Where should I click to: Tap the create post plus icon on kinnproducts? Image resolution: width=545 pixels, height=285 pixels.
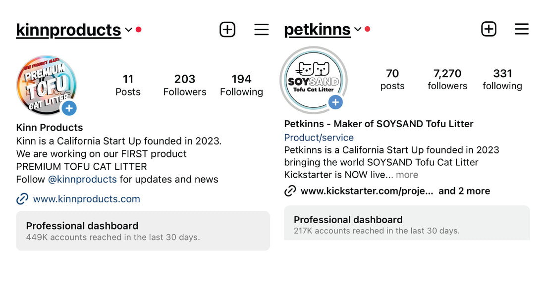(x=227, y=30)
